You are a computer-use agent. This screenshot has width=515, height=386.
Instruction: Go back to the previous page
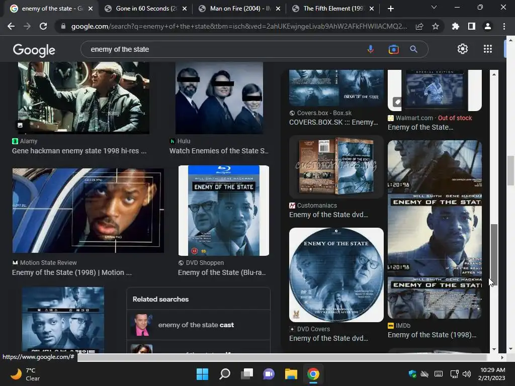pyautogui.click(x=11, y=26)
